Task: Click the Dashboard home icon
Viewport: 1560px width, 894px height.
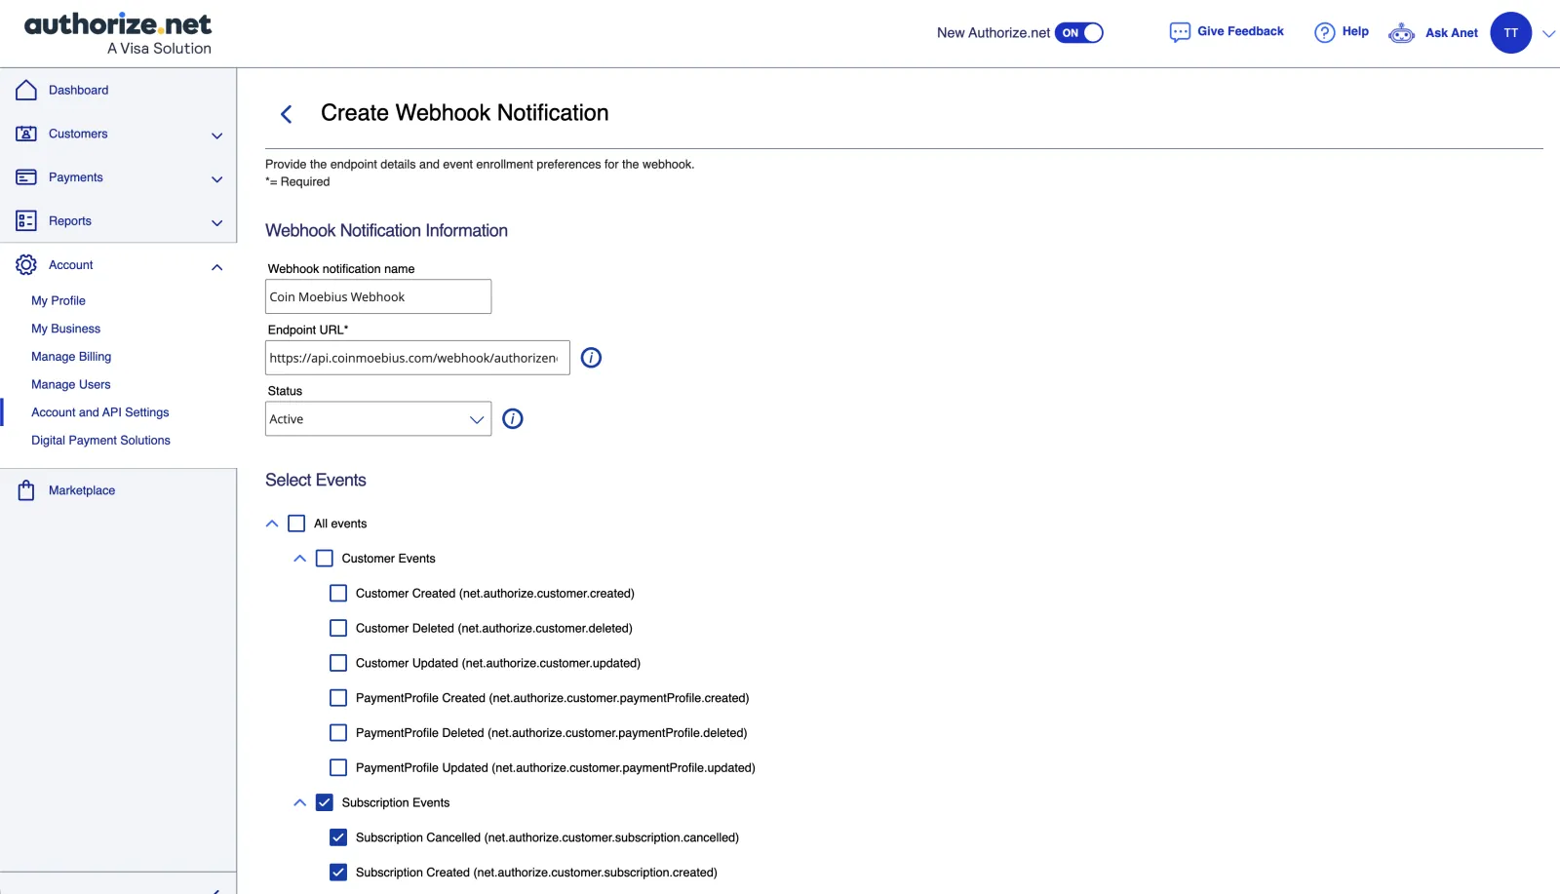Action: [x=26, y=90]
